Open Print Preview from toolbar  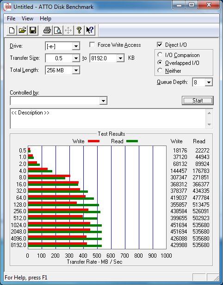coord(58,31)
